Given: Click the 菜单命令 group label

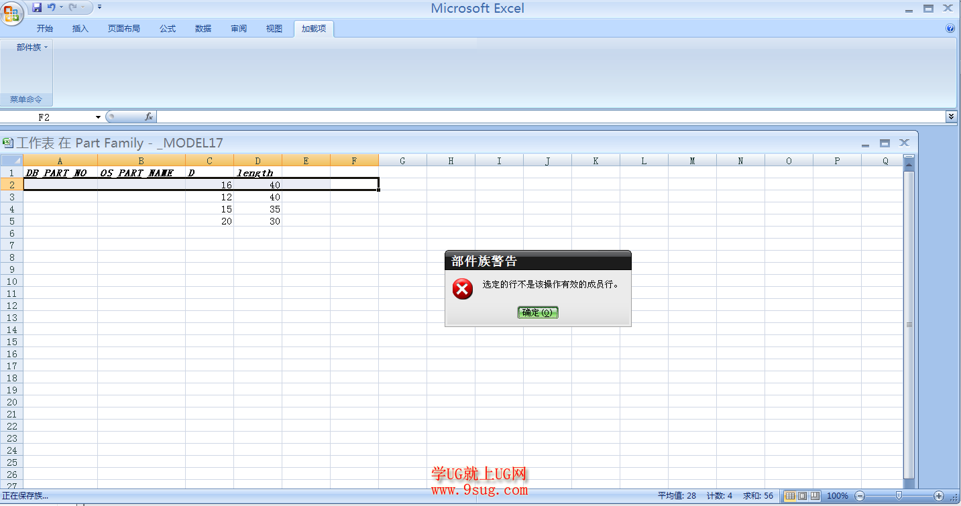Looking at the screenshot, I should point(26,99).
